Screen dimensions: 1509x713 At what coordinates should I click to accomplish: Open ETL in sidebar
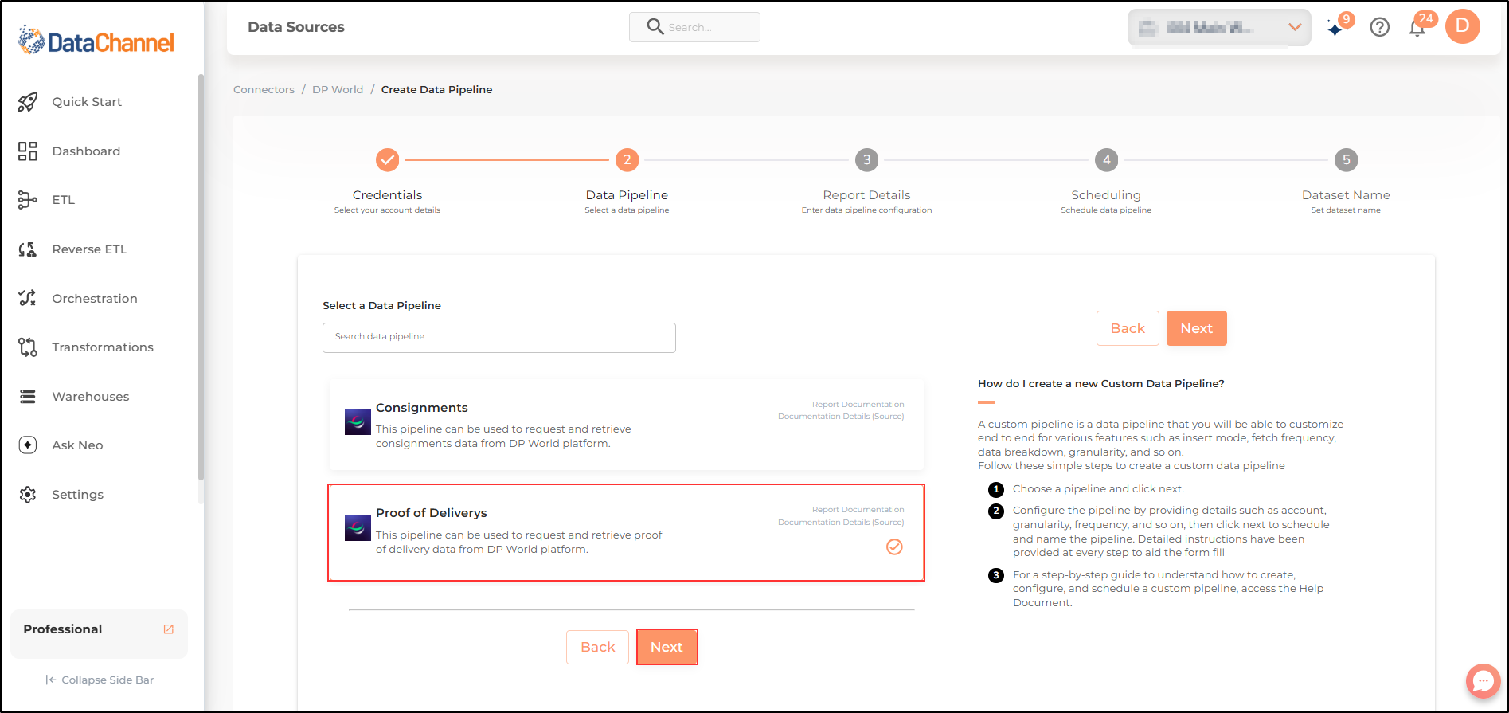click(x=64, y=200)
